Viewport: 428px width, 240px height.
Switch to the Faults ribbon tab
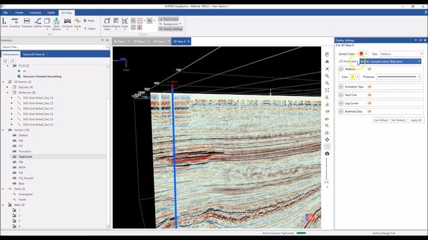pos(51,13)
